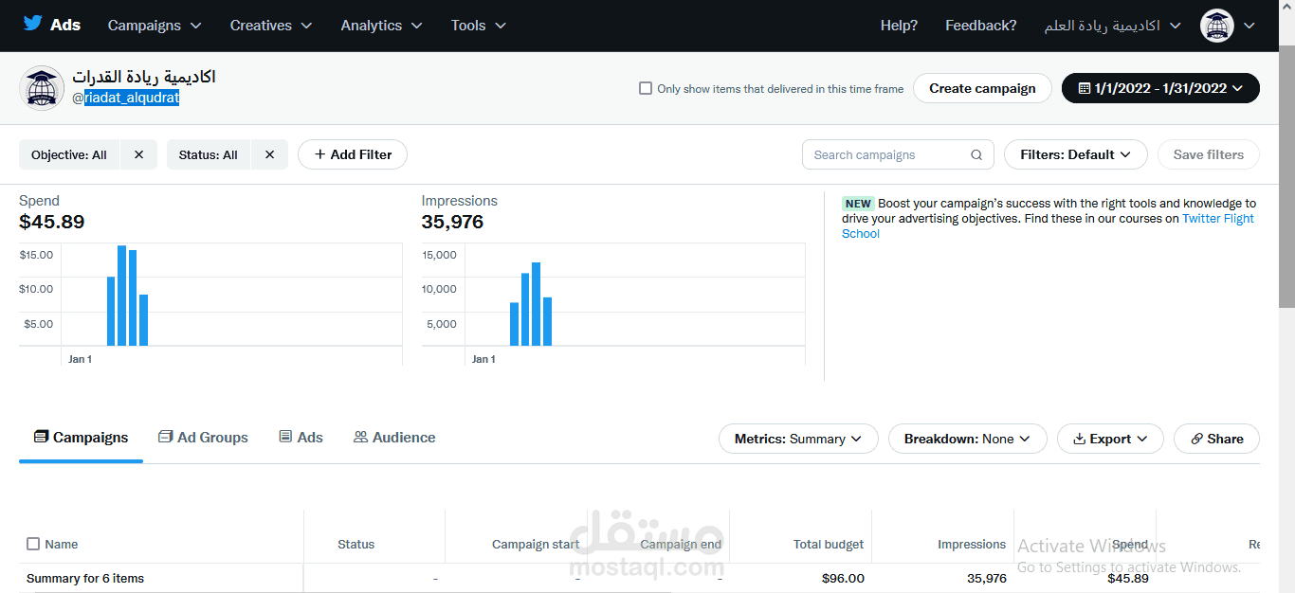Open the Export dropdown
The image size is (1295, 593).
(x=1110, y=439)
